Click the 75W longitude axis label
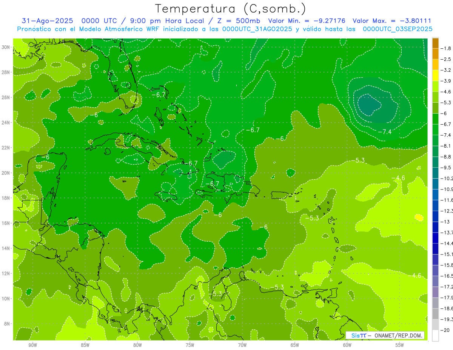The height and width of the screenshot is (350, 453). pyautogui.click(x=190, y=345)
